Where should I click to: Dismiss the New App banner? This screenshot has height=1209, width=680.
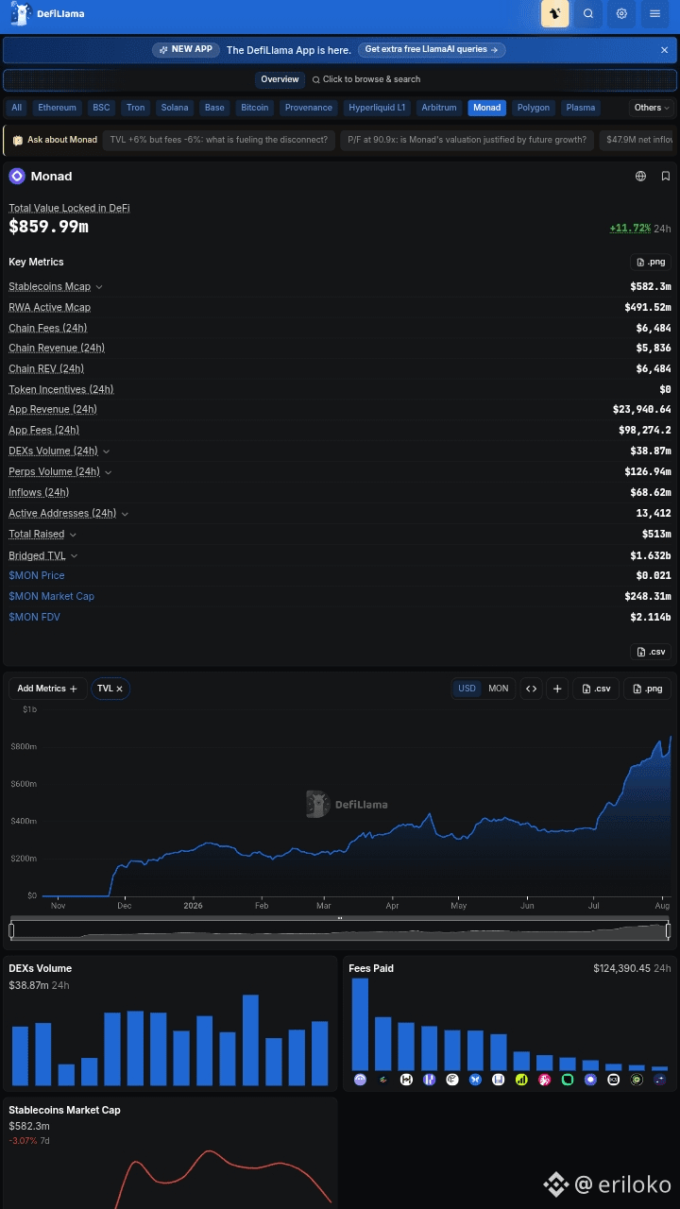664,50
